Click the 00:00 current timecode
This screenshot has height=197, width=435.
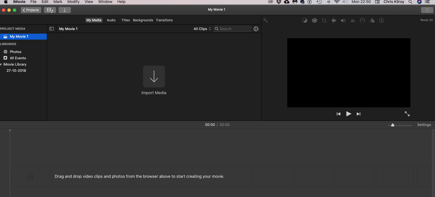coord(210,125)
